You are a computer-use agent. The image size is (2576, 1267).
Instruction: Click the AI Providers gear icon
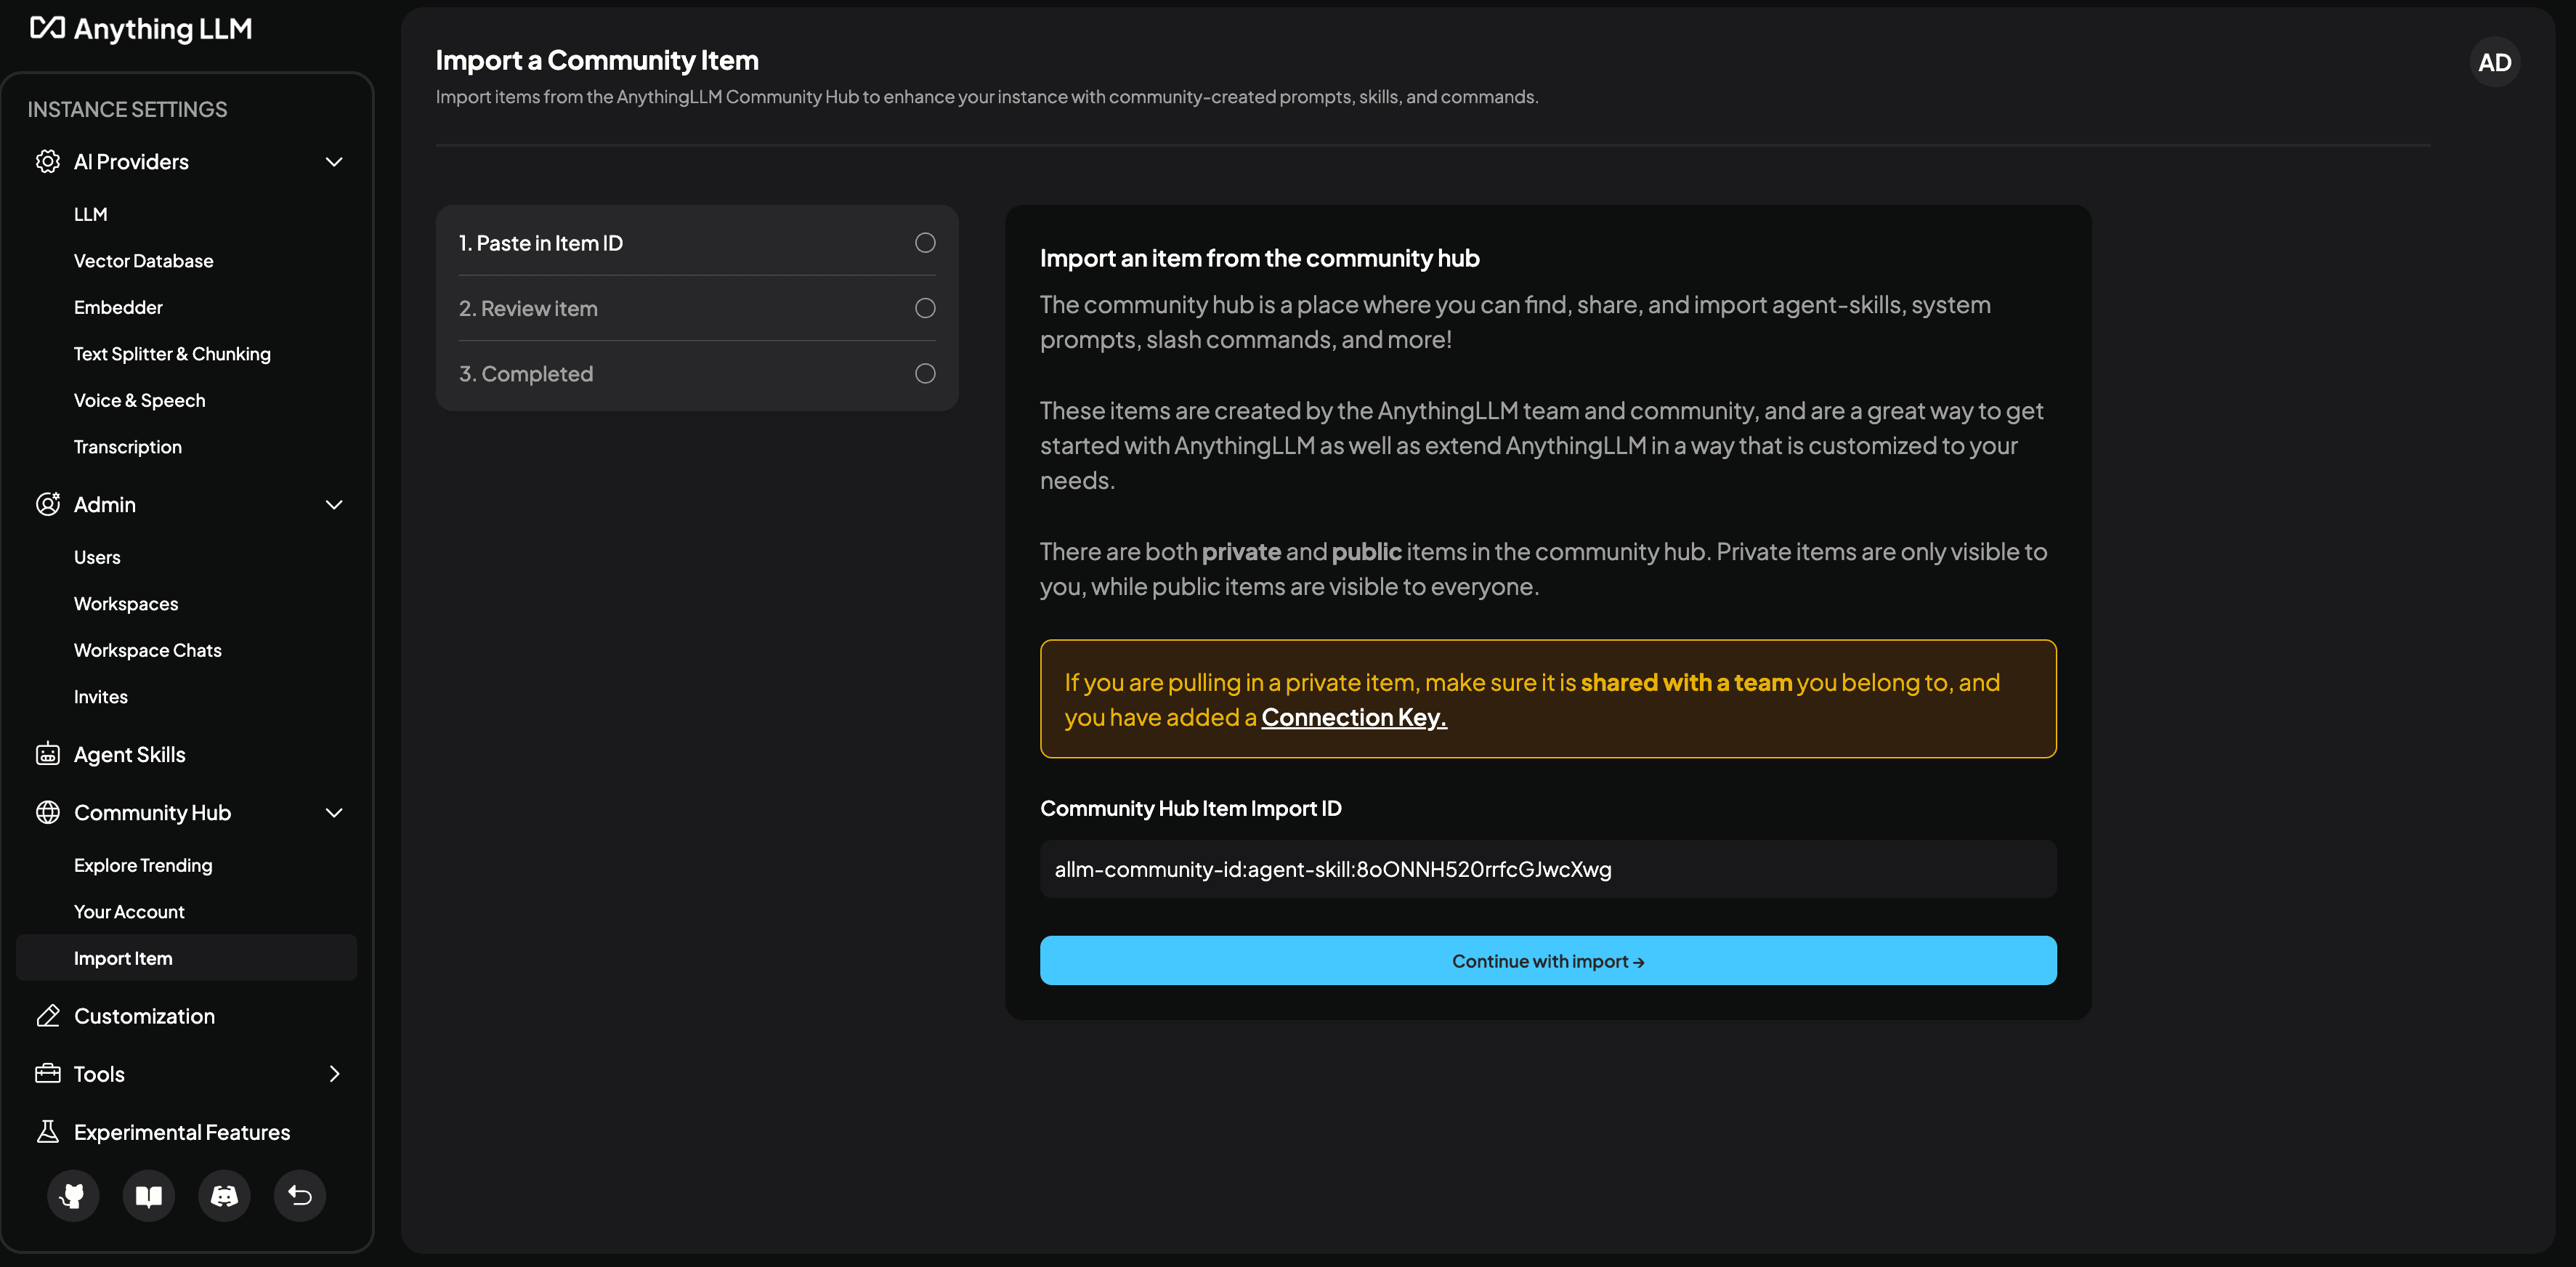pos(48,161)
